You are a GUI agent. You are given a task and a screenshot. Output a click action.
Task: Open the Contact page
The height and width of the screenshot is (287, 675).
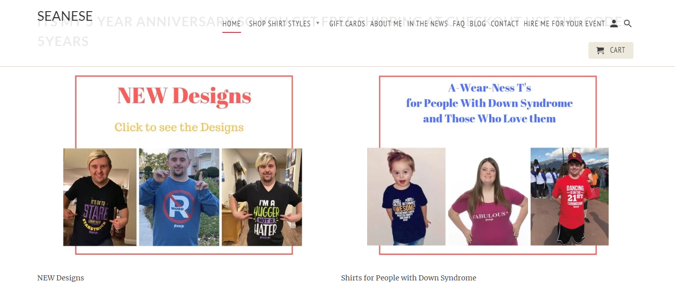pos(505,23)
